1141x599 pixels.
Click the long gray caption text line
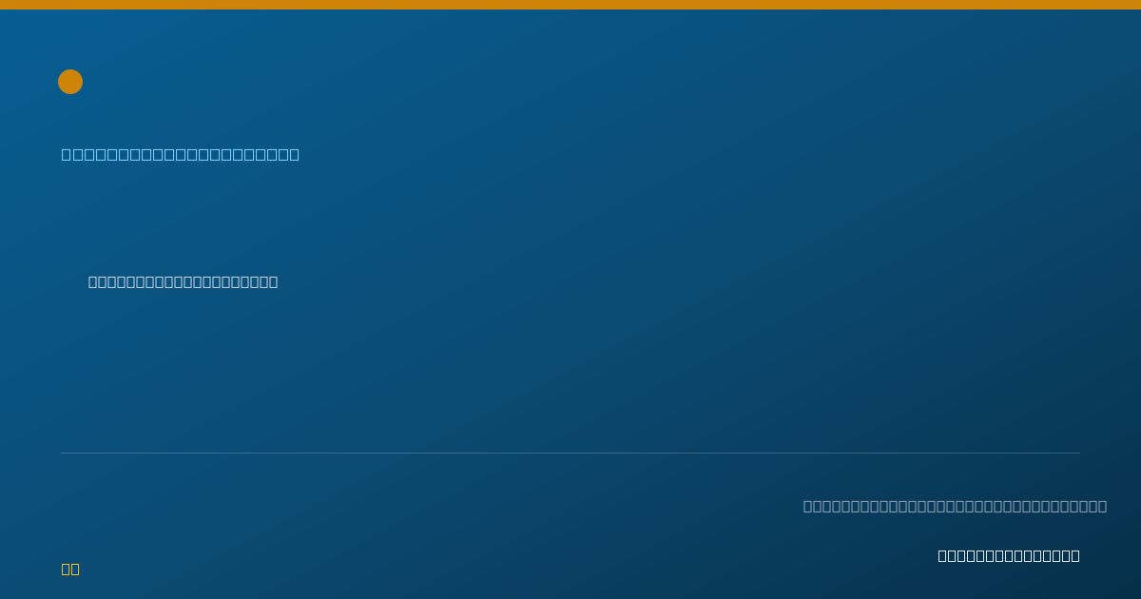955,506
